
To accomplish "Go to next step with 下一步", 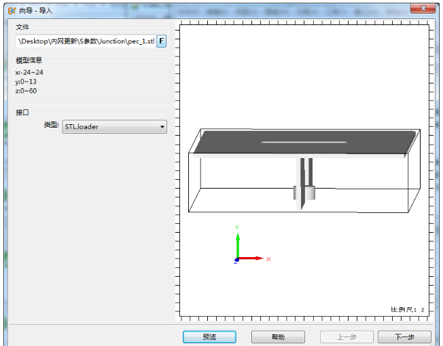I will pyautogui.click(x=404, y=337).
